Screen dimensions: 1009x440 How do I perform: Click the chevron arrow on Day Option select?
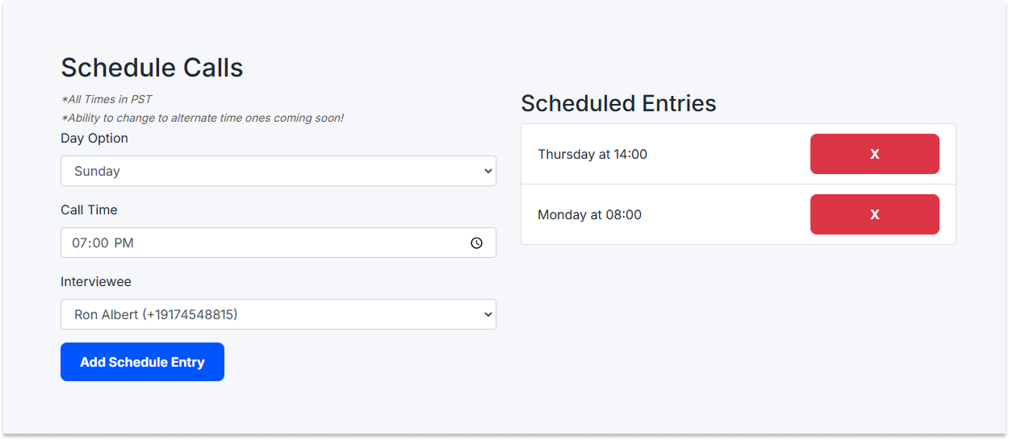[487, 171]
